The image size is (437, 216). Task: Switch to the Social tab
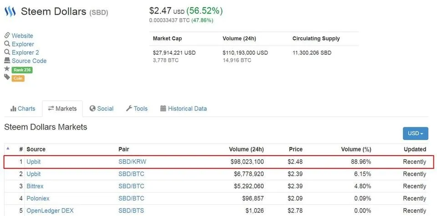click(x=102, y=109)
